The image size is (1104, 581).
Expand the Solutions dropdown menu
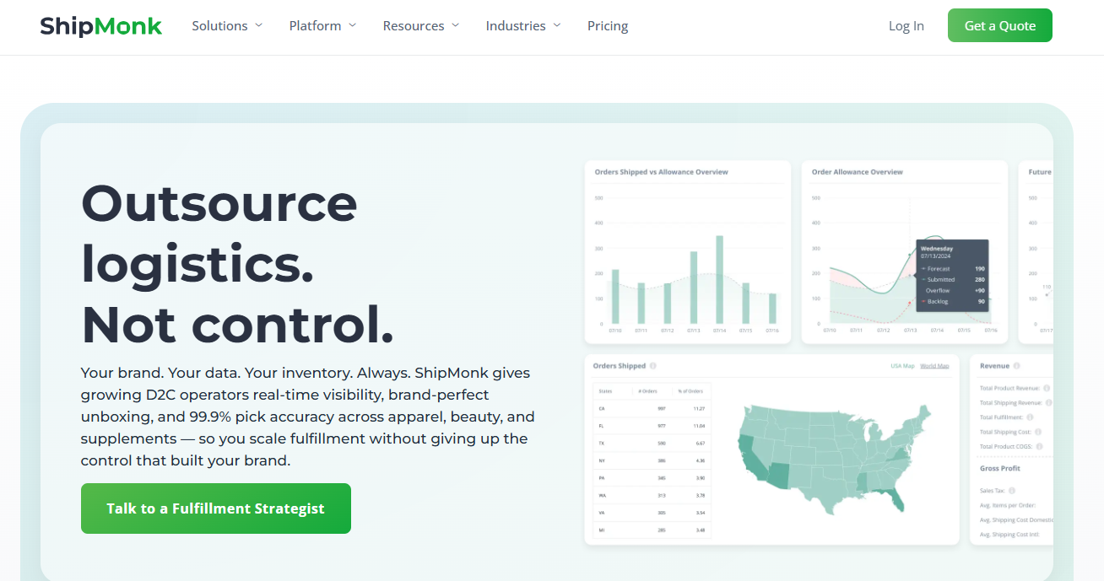[227, 26]
